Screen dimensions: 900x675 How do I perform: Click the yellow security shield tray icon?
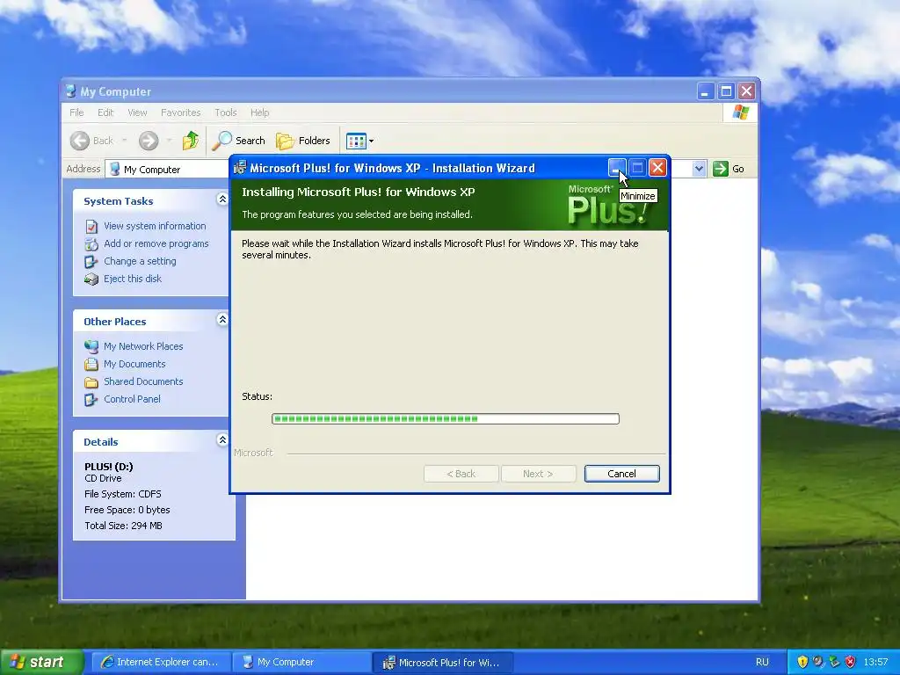point(802,663)
